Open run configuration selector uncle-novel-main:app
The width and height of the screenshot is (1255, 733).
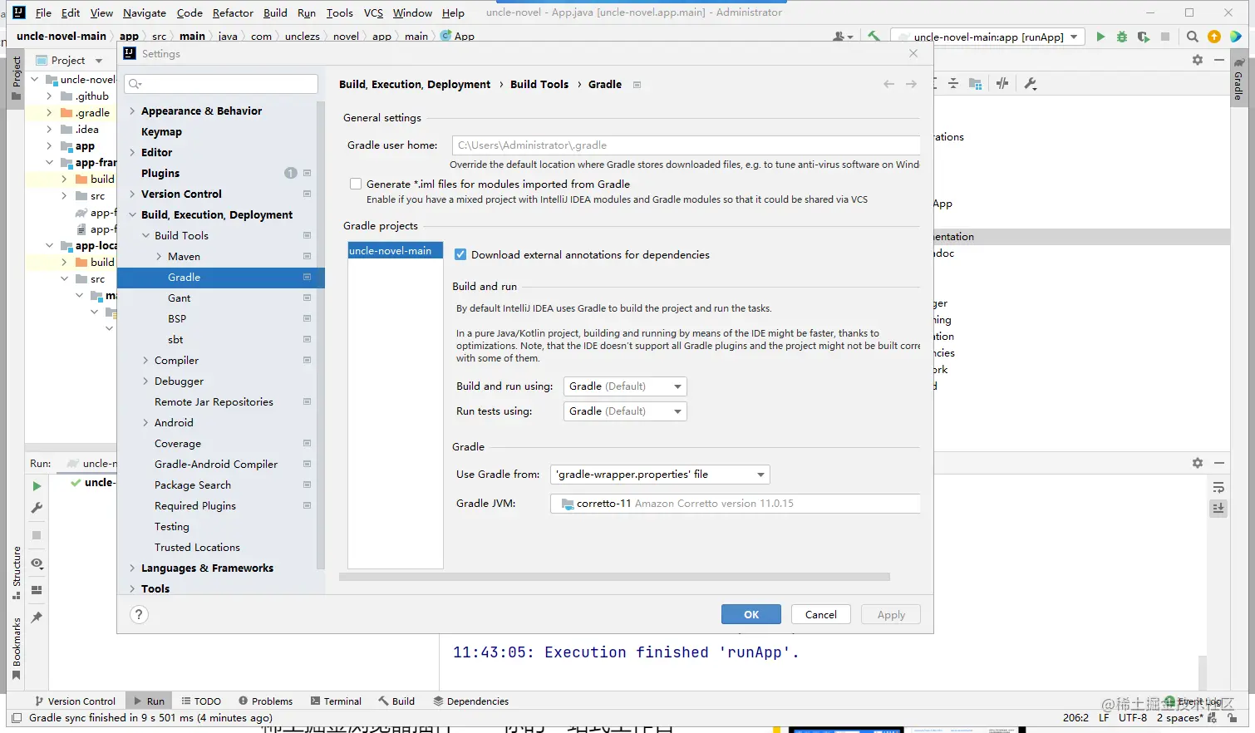pos(987,37)
